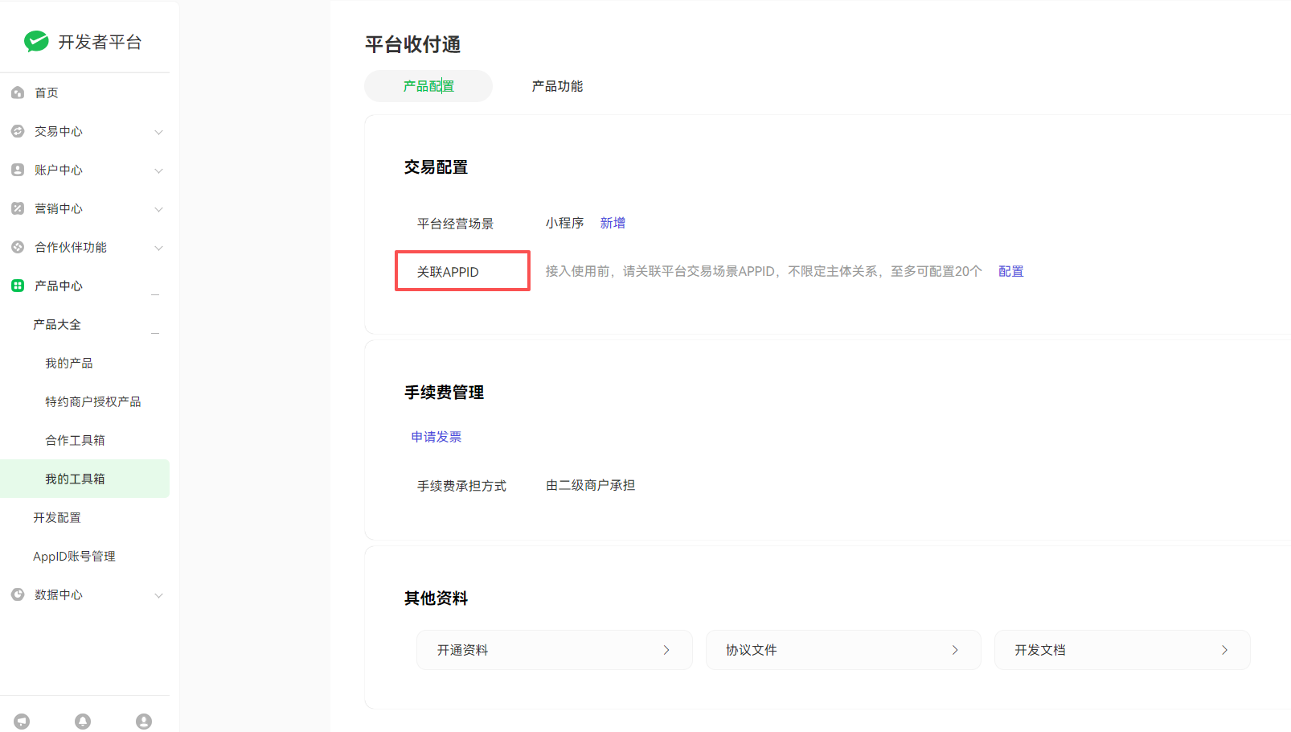
Task: Click the 首页 home icon in sidebar
Action: tap(18, 93)
